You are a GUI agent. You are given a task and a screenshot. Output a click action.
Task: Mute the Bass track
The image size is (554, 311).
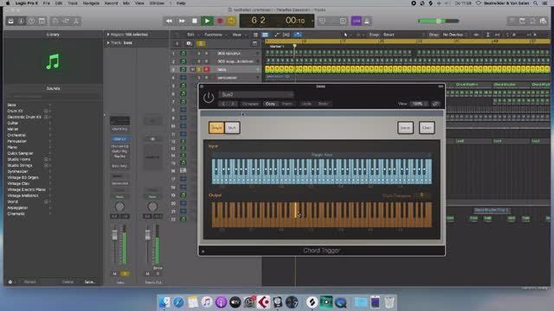(x=193, y=69)
